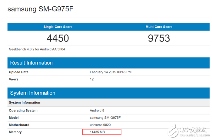Click the Motherboard row label
Viewport: 212px width, 140px height.
tap(19, 125)
